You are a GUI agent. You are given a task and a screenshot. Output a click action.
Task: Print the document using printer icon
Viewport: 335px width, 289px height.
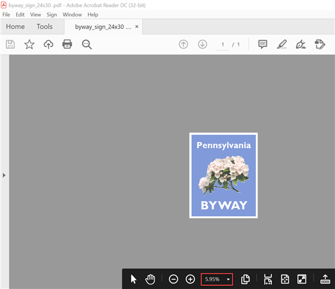[x=67, y=44]
